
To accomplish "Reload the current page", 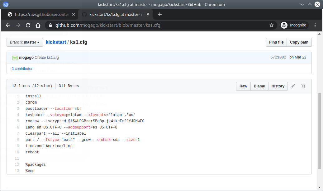I will 28,25.
